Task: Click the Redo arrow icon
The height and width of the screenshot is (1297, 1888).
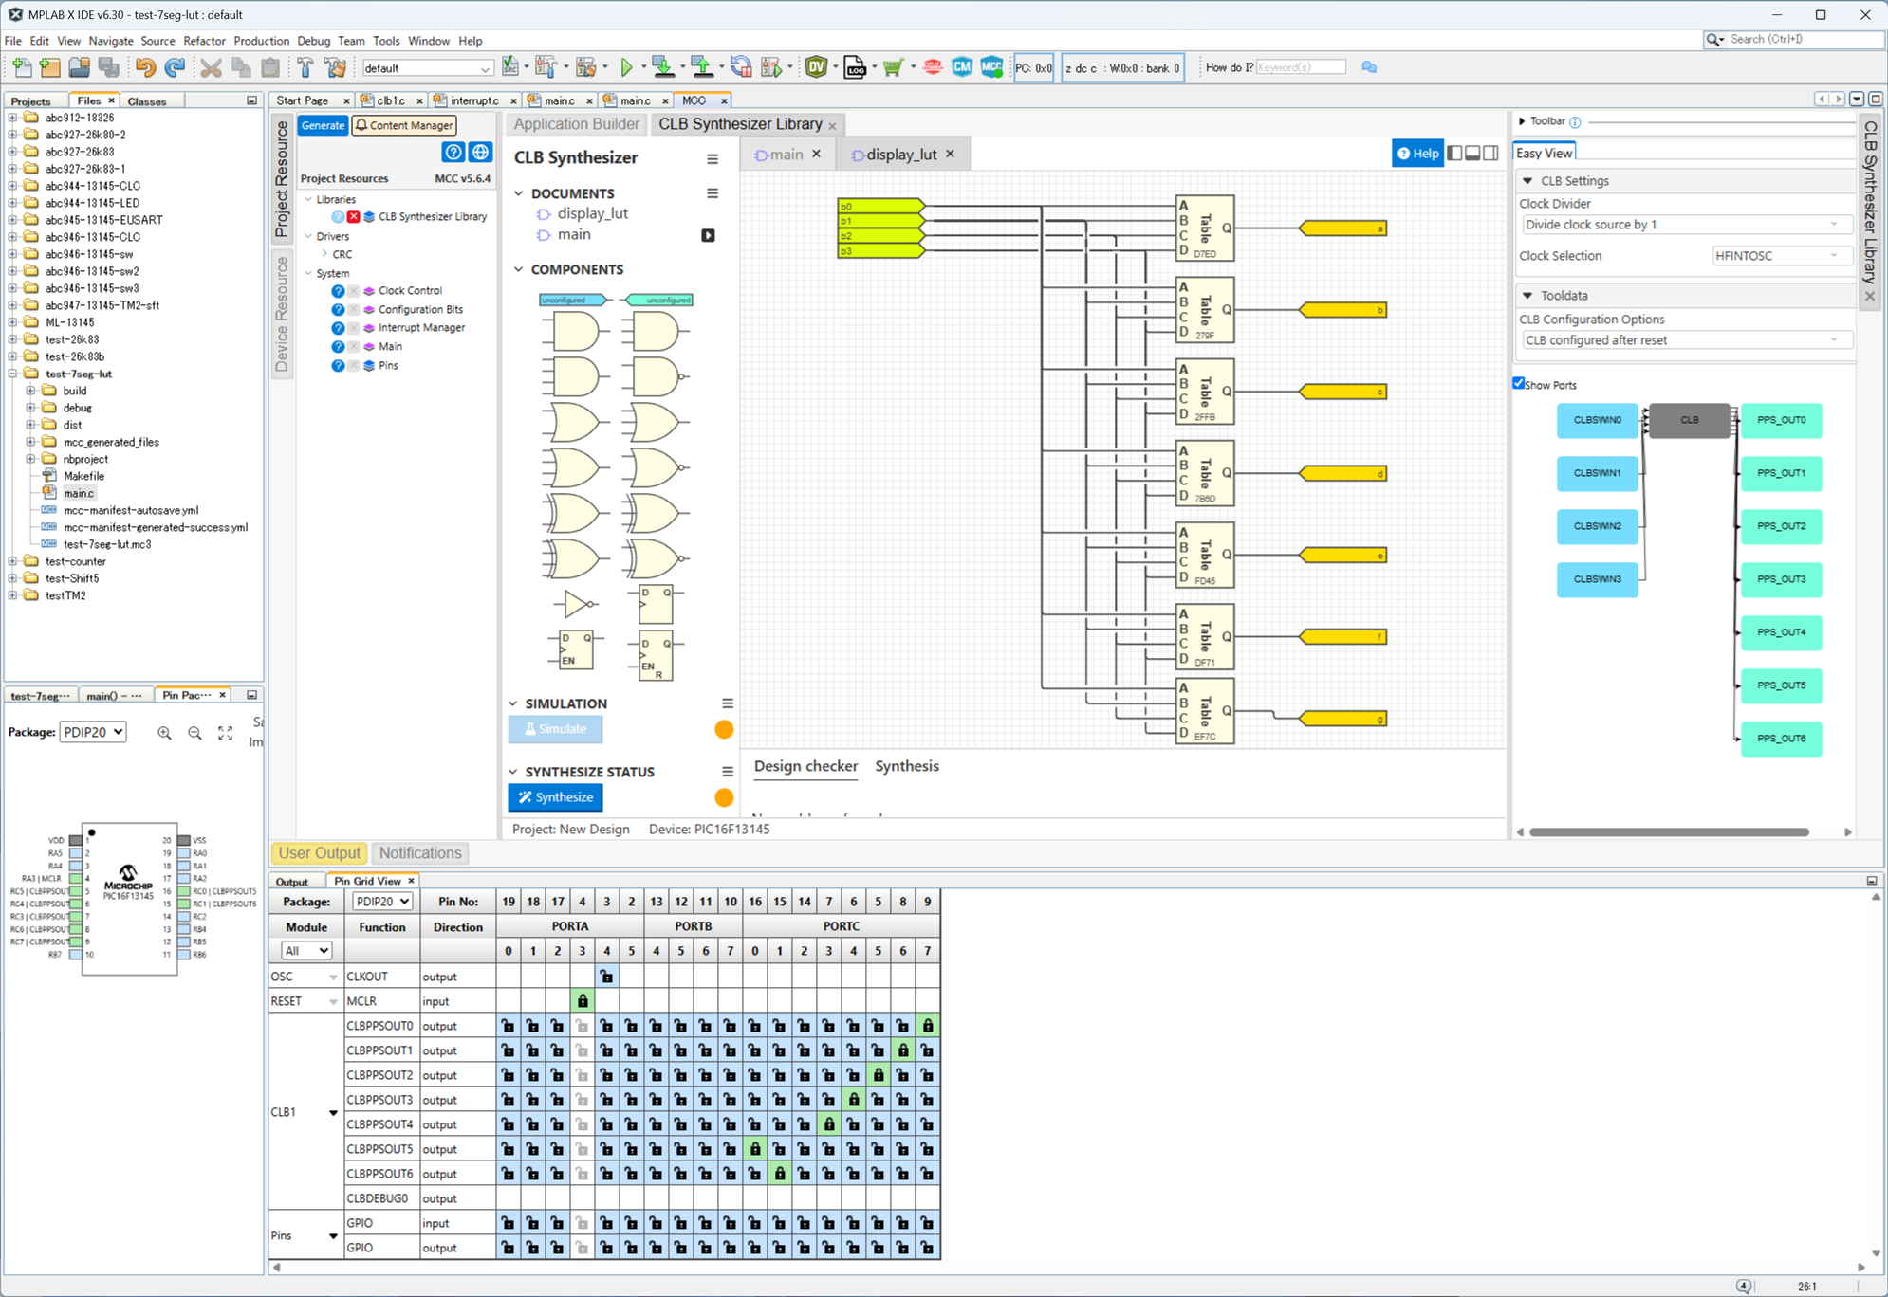Action: tap(175, 67)
